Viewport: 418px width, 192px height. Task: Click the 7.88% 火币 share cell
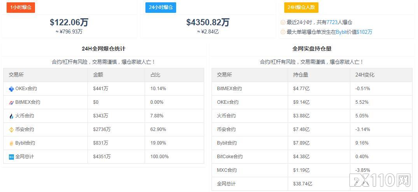157,116
